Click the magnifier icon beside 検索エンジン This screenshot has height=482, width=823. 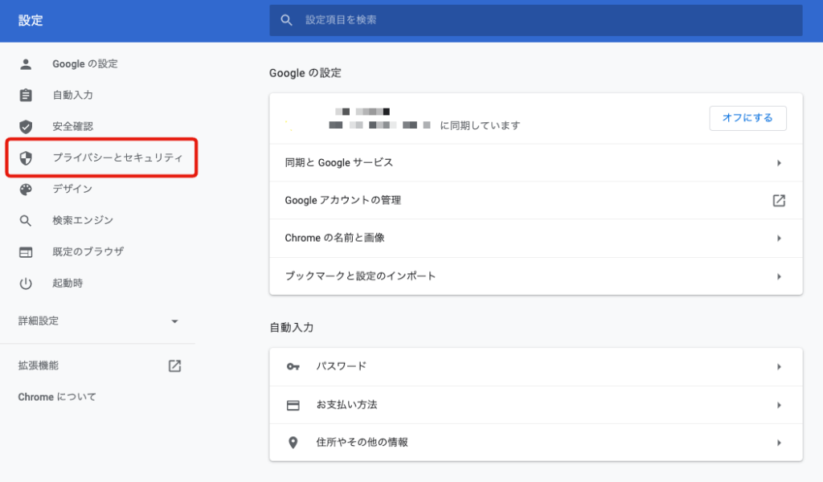click(26, 221)
